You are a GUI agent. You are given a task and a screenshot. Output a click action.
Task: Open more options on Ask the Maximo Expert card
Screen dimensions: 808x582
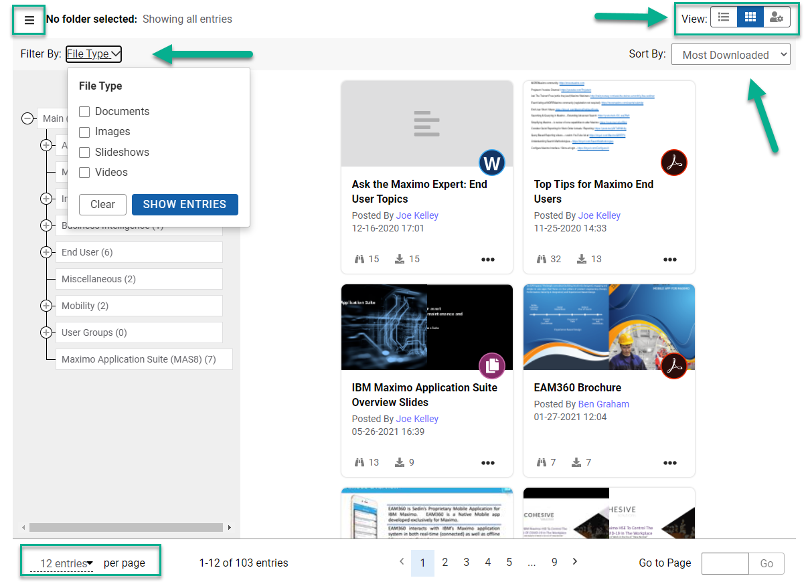pyautogui.click(x=488, y=260)
